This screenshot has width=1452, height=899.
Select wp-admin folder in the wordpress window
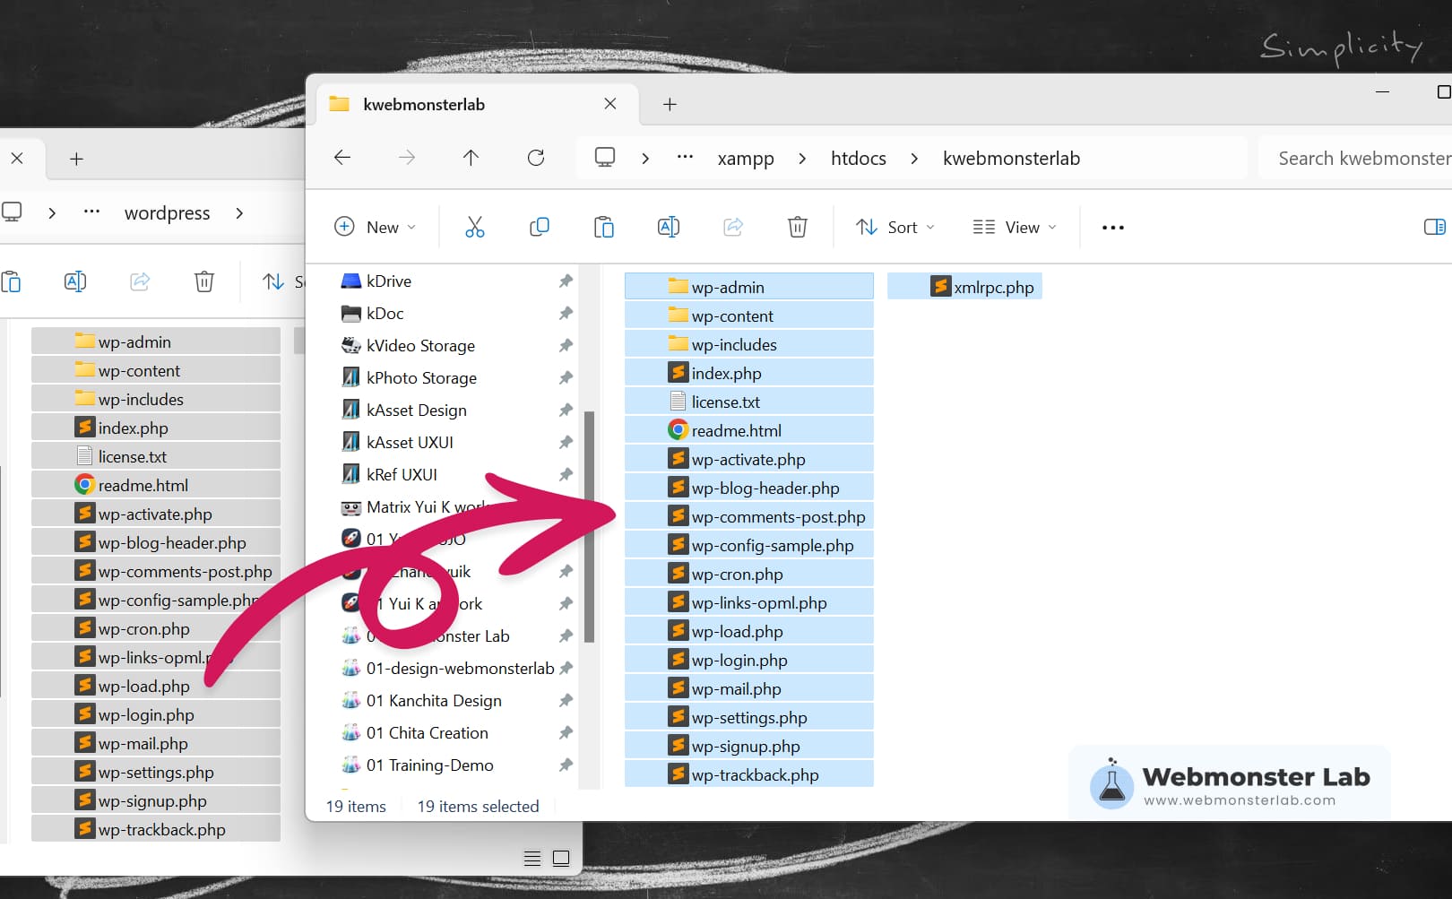156,341
